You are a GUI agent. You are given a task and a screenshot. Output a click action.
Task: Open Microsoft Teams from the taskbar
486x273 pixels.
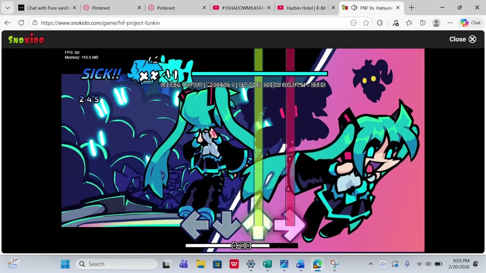pos(183,264)
